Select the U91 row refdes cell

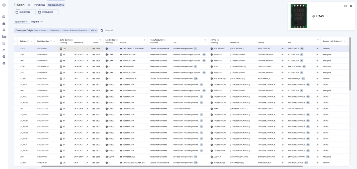[x=22, y=109]
